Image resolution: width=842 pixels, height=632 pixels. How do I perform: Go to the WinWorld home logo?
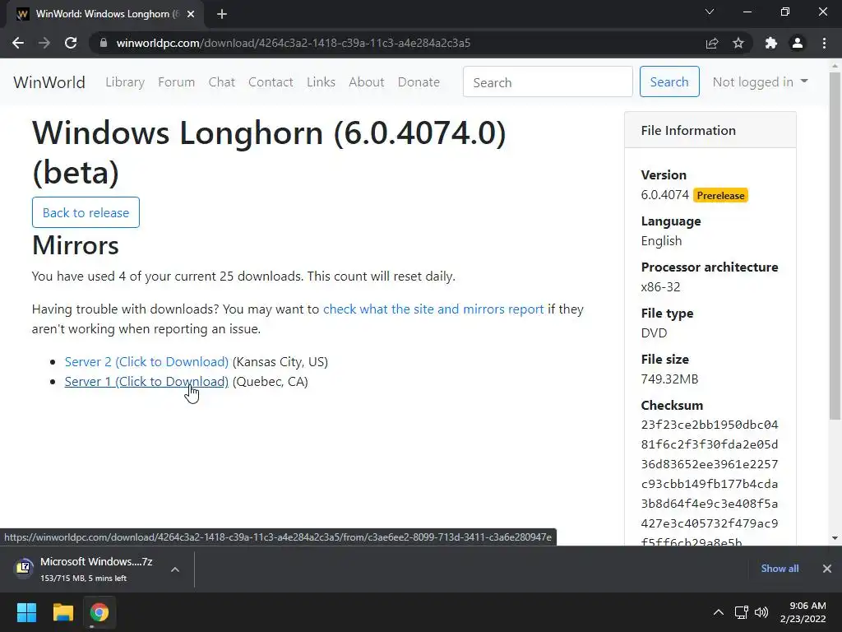pos(49,82)
